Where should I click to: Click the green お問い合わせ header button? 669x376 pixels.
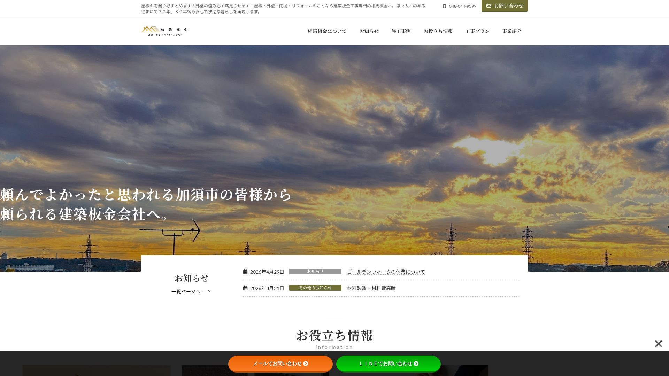505,6
